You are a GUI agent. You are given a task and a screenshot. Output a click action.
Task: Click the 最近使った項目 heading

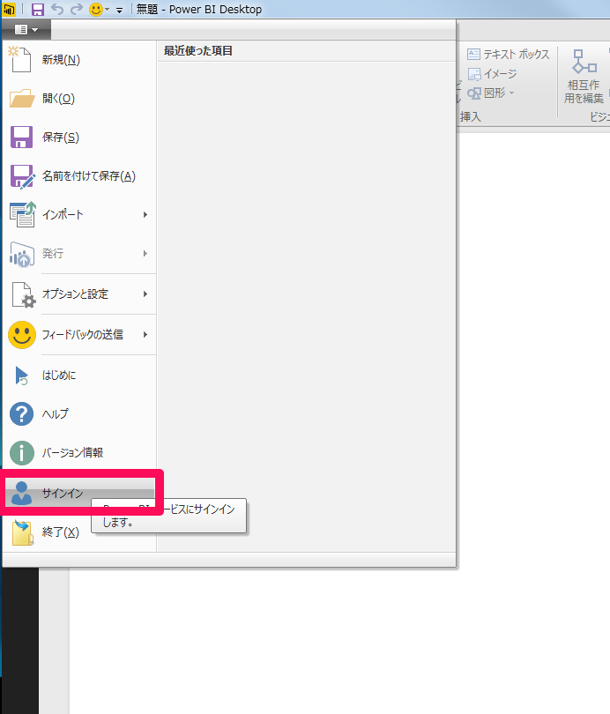click(198, 51)
